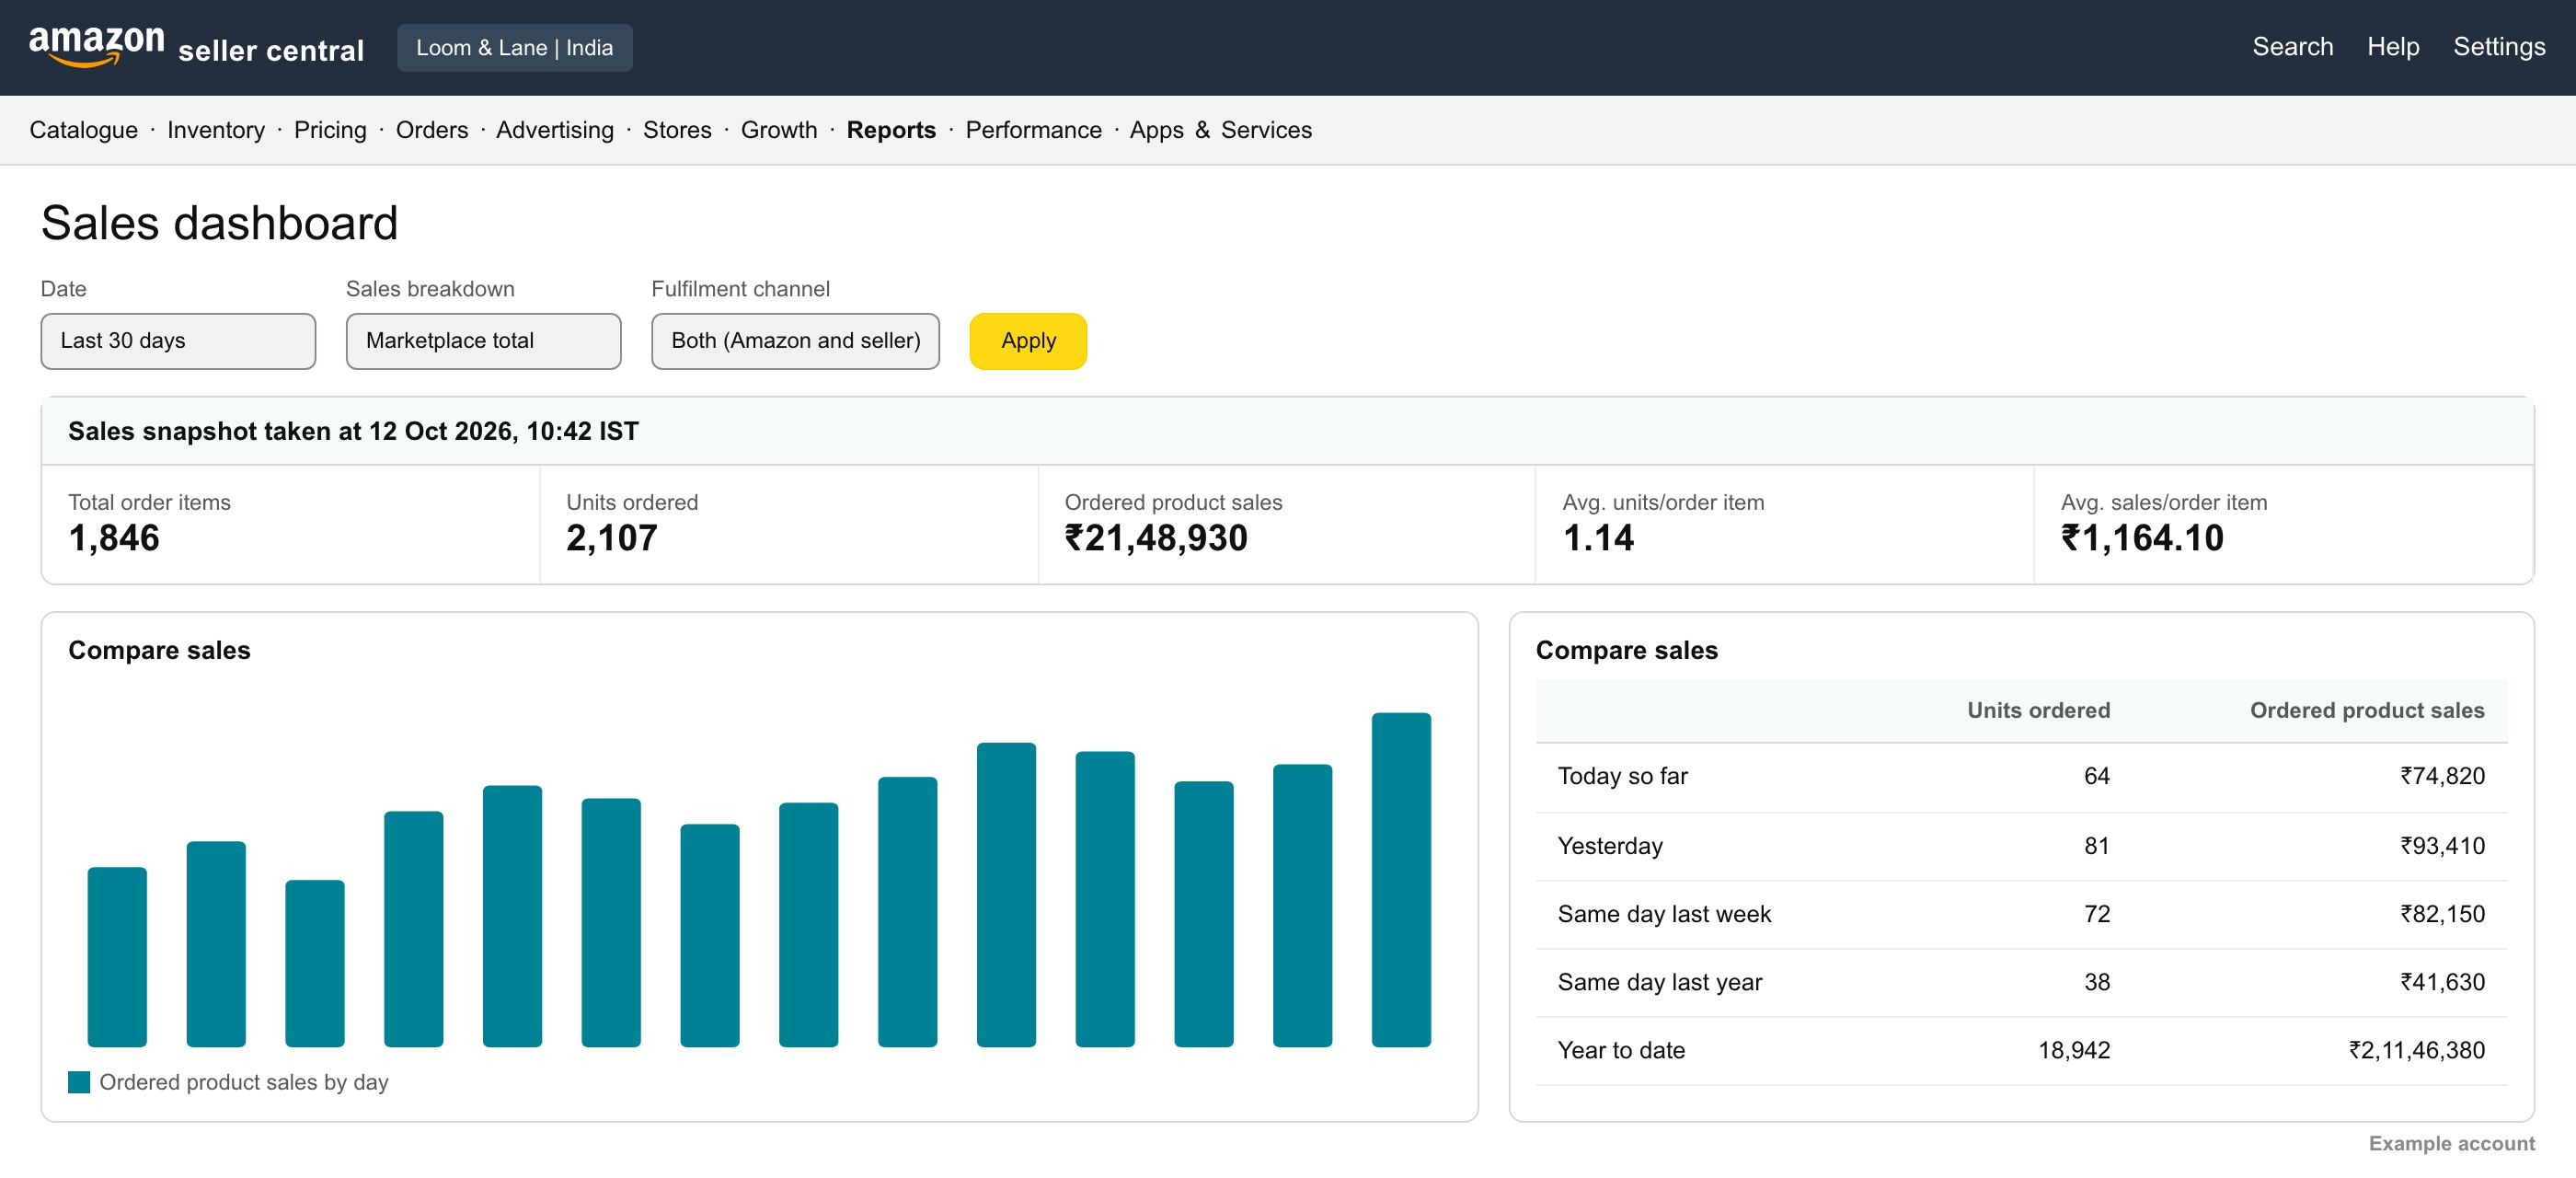Click the Units ordered column header
This screenshot has width=2576, height=1178.
point(2038,710)
